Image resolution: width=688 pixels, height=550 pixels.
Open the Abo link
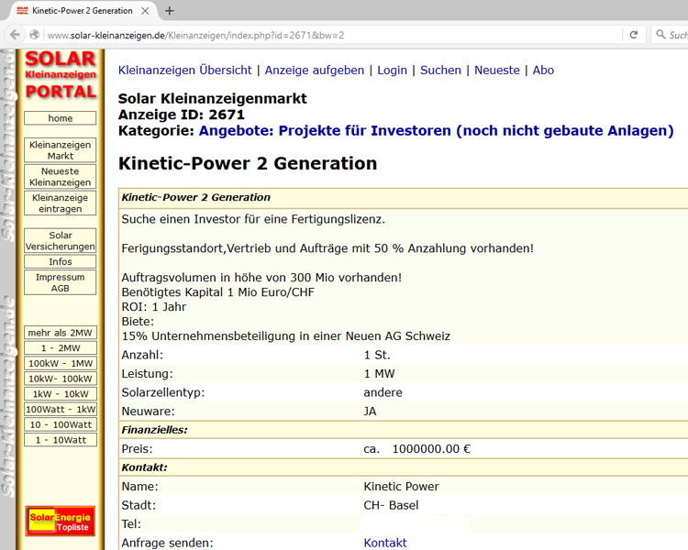pos(543,70)
